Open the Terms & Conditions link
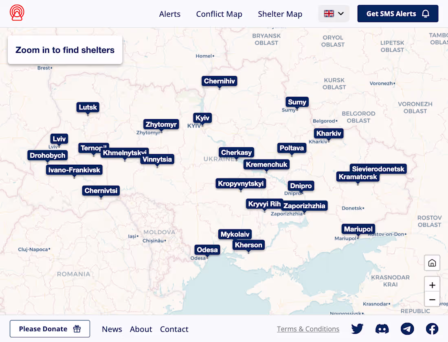 click(308, 329)
